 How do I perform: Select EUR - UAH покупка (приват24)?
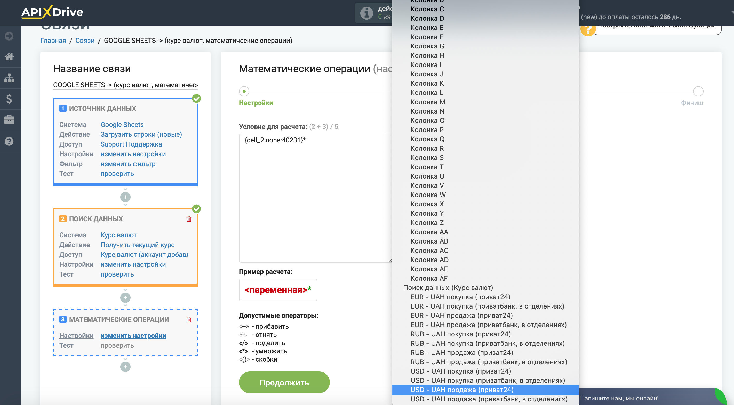tap(485, 297)
